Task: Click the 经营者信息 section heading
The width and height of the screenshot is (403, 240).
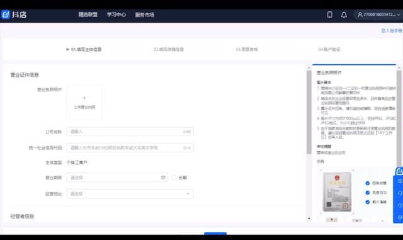Action: pyautogui.click(x=22, y=216)
